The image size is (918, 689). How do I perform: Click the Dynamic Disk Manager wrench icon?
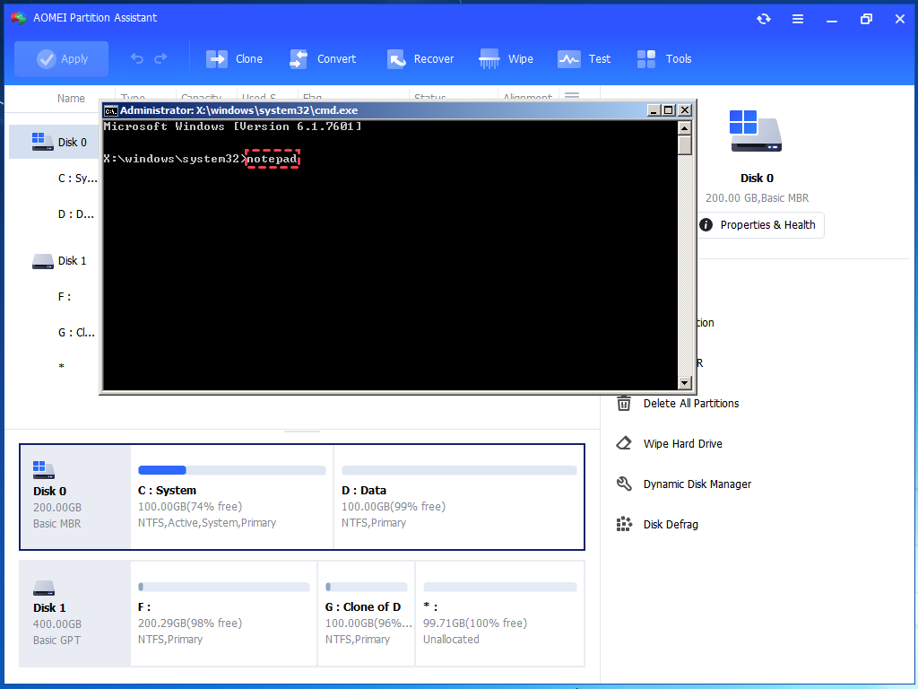pyautogui.click(x=624, y=484)
